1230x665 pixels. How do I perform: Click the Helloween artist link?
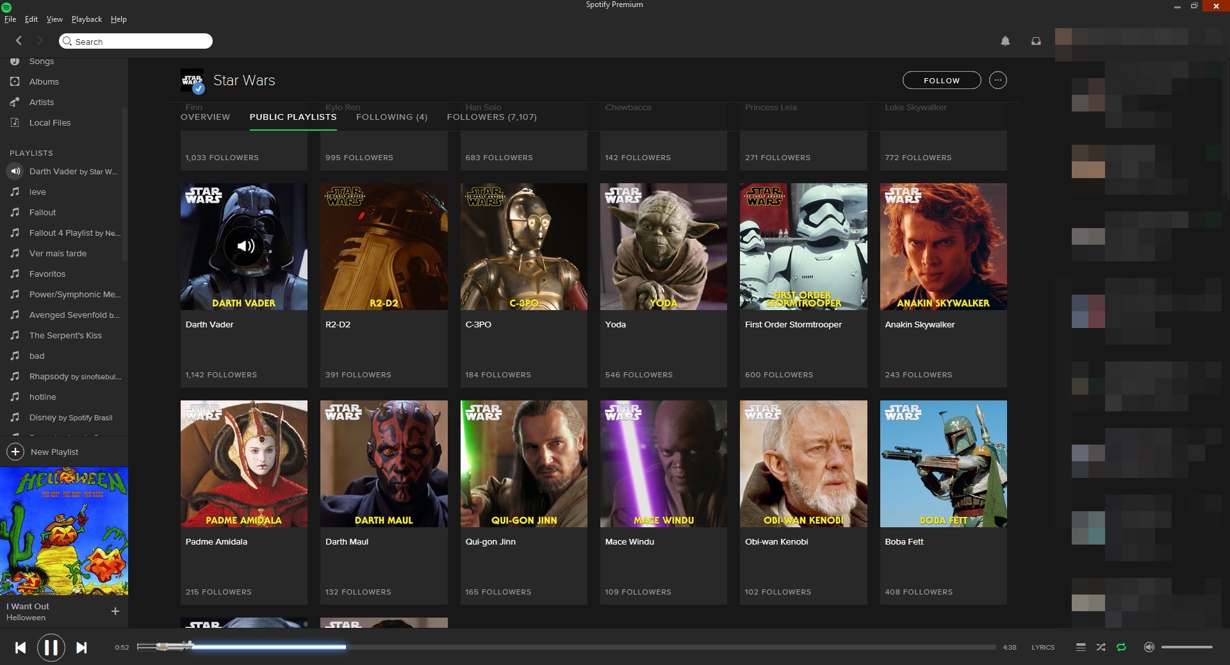pos(26,618)
